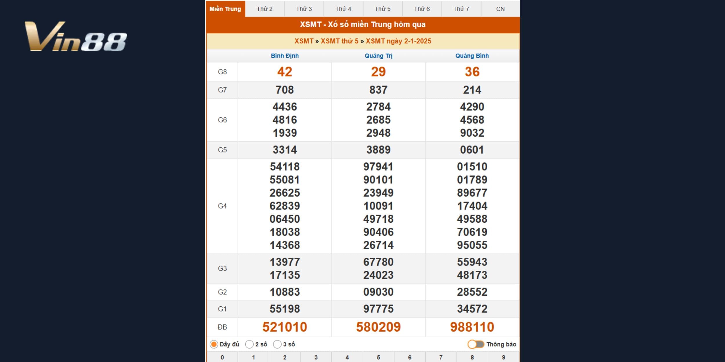The width and height of the screenshot is (725, 362).
Task: Open the XSMT thứ 5 breadcrumb link
Action: (x=340, y=41)
